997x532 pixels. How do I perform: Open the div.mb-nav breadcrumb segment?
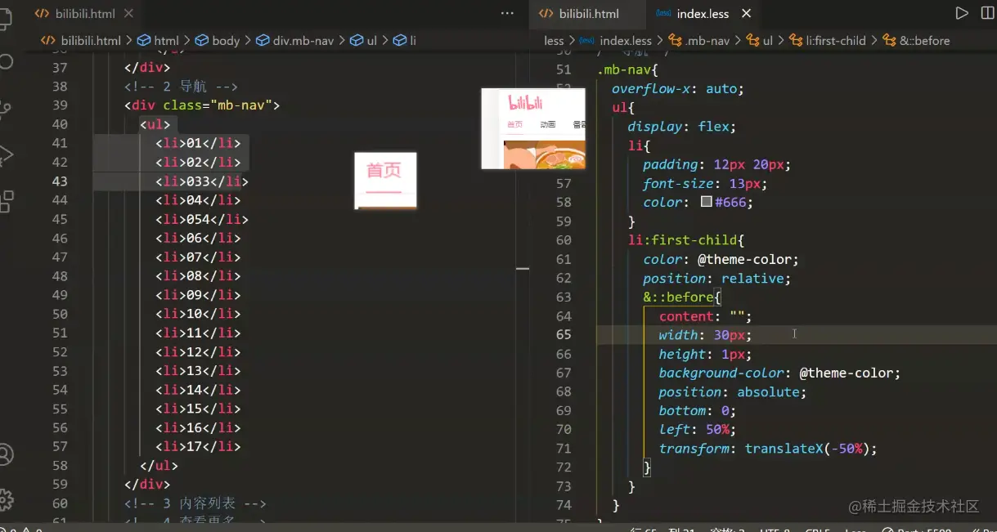(296, 40)
